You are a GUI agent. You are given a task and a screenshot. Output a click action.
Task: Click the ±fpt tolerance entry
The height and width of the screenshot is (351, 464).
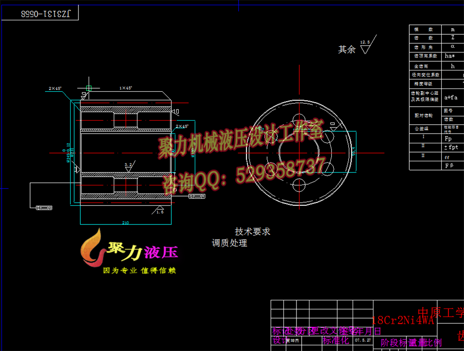[452, 147]
